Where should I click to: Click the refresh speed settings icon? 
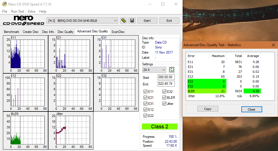click(172, 70)
